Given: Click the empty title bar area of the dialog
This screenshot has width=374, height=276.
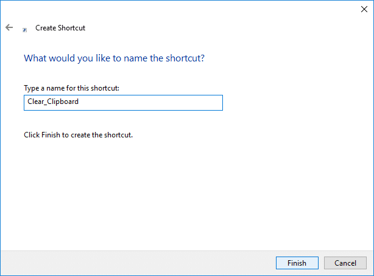Looking at the screenshot, I should point(183,9).
